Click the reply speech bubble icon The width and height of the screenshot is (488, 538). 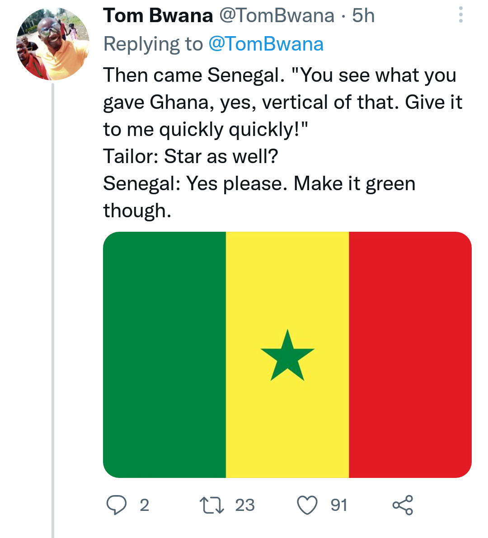(x=116, y=505)
